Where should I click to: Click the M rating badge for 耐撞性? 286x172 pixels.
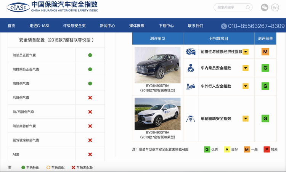(x=265, y=51)
